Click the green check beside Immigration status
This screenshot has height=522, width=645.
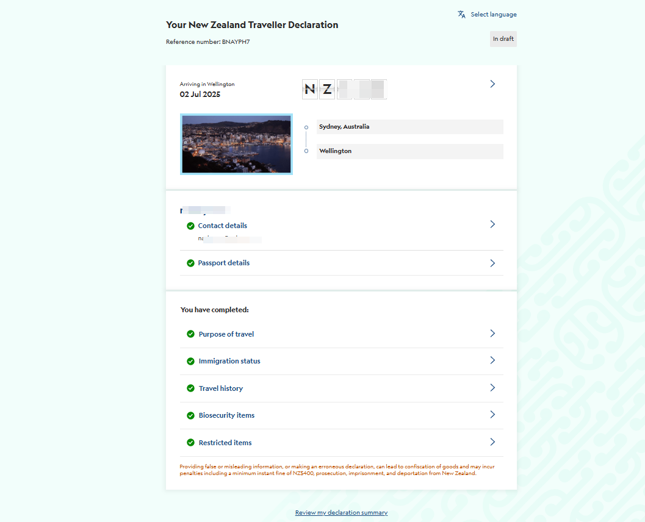click(190, 361)
